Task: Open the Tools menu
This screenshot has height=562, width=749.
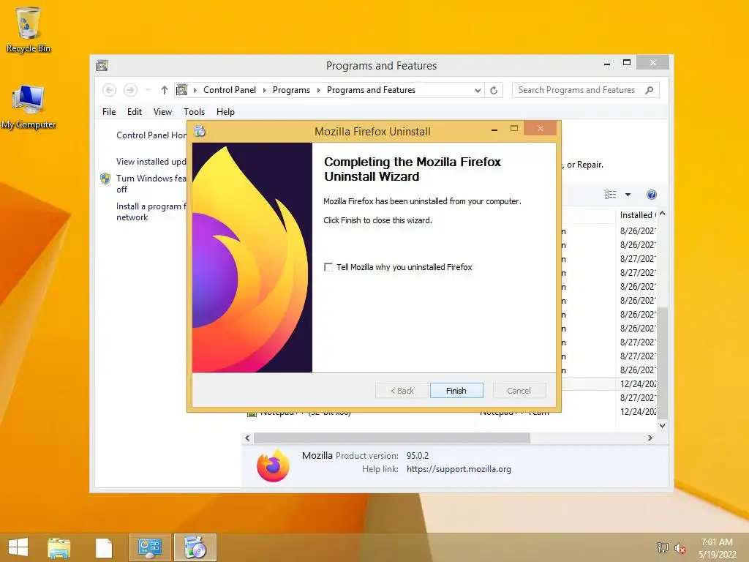Action: [194, 112]
